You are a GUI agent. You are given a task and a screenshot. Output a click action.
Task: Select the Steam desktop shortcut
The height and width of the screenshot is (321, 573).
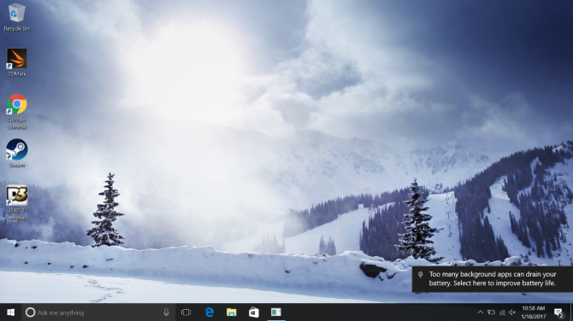pyautogui.click(x=16, y=153)
